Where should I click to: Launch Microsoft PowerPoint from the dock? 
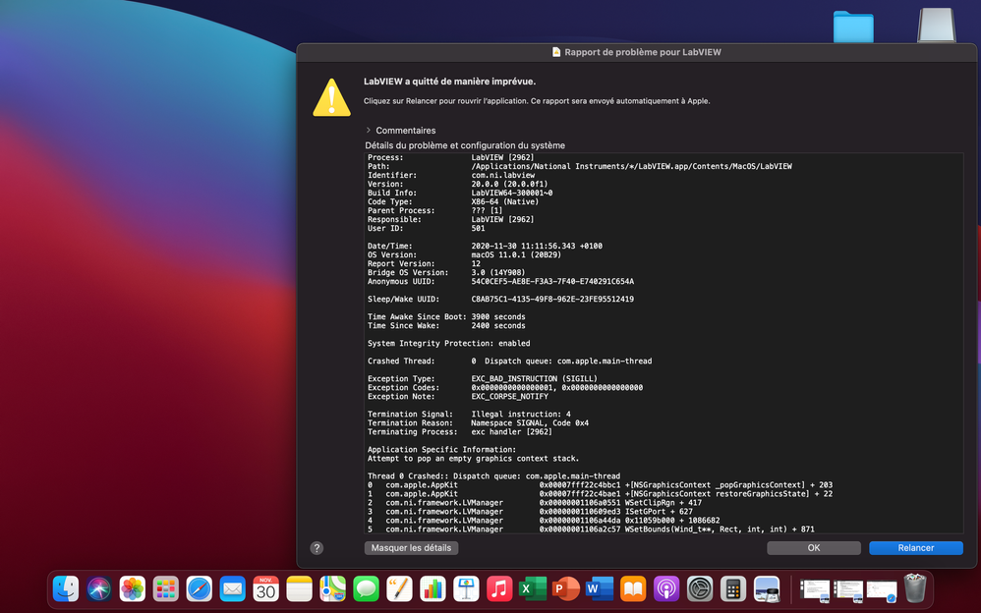[x=566, y=588]
